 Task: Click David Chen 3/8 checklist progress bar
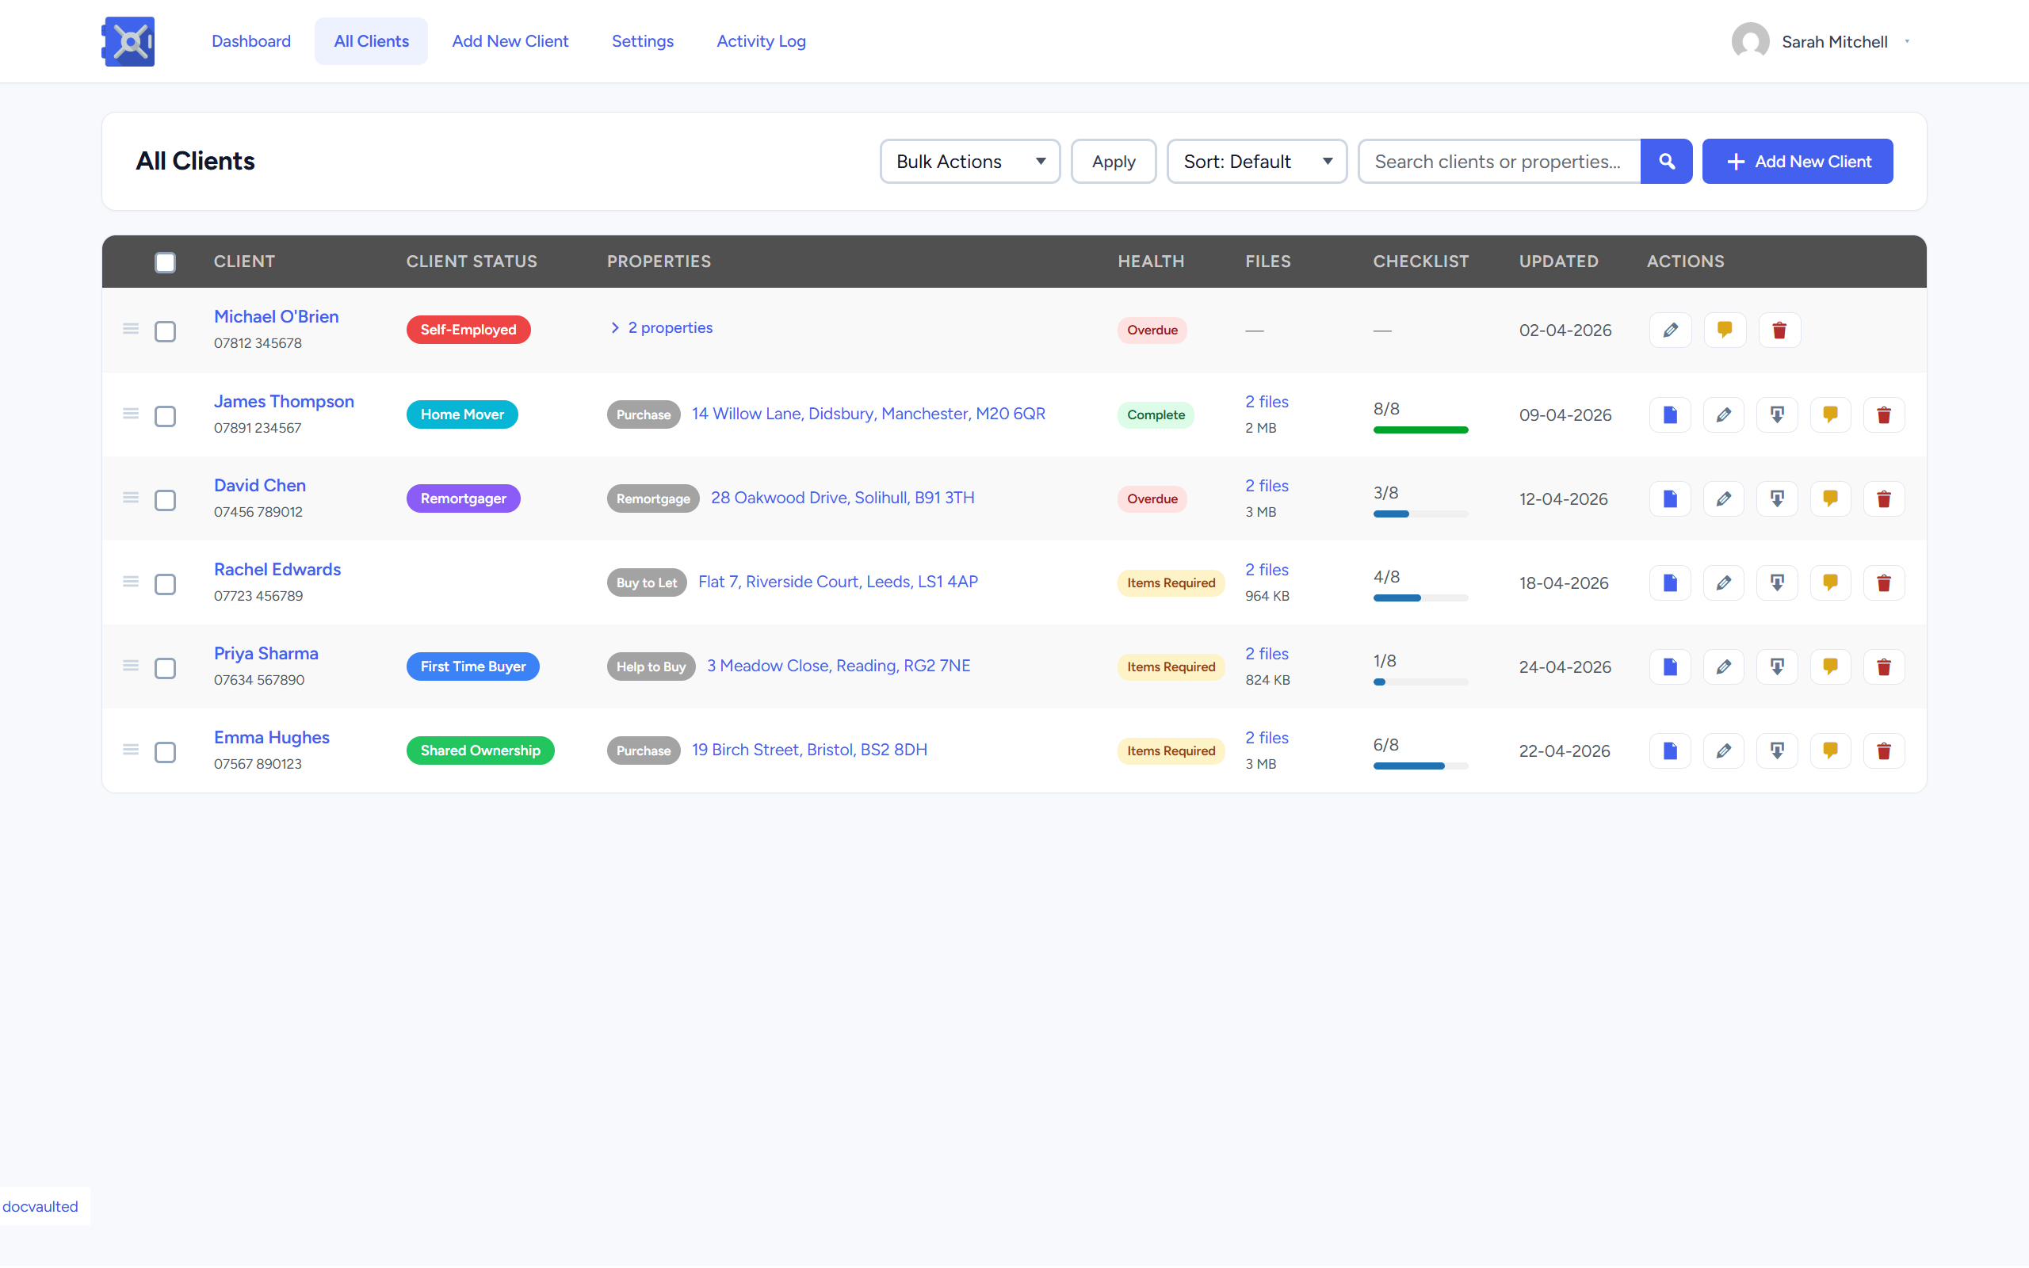click(x=1420, y=514)
